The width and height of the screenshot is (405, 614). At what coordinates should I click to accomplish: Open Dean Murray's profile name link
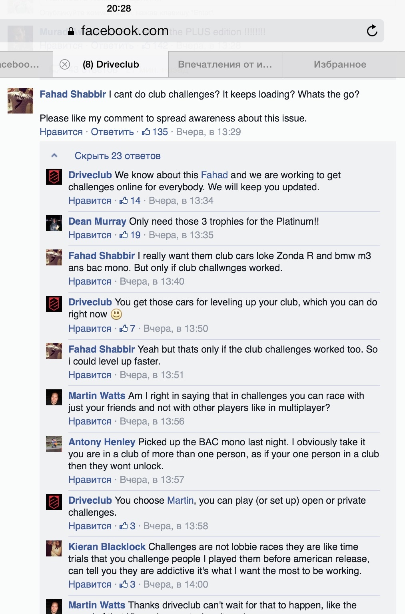pos(97,221)
